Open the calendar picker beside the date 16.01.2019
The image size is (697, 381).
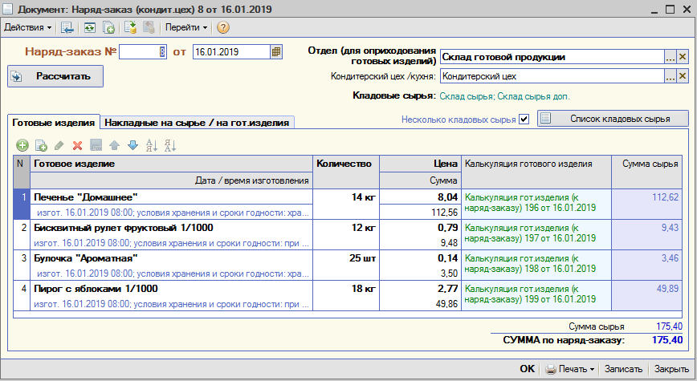[x=276, y=52]
